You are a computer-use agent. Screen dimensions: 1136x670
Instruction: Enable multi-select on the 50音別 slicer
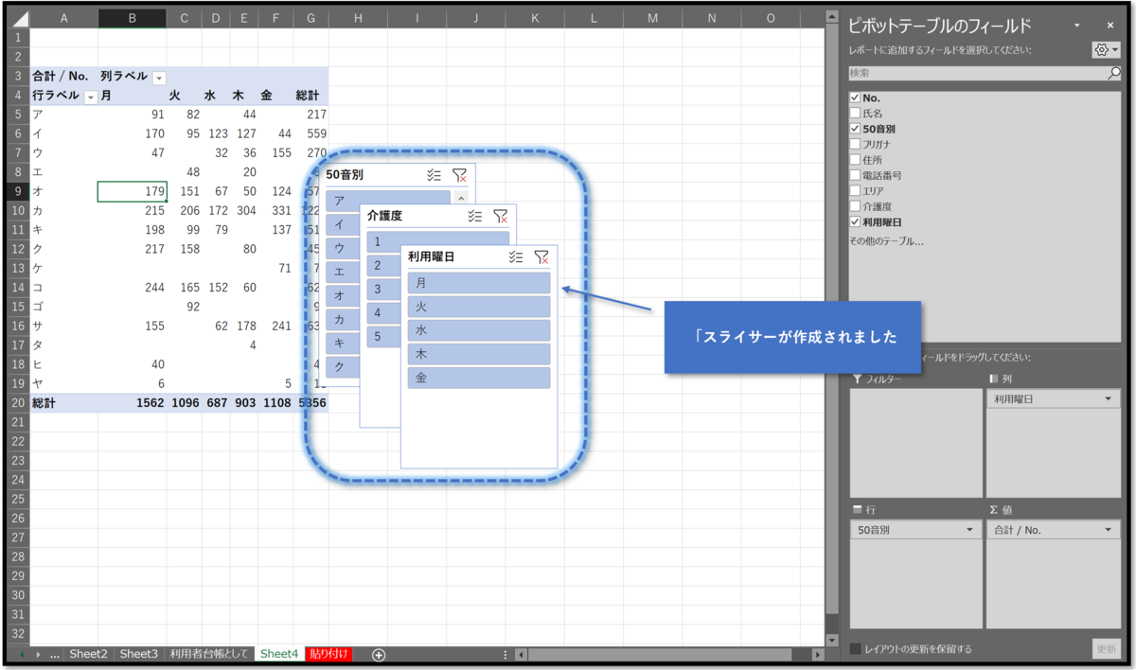(434, 174)
